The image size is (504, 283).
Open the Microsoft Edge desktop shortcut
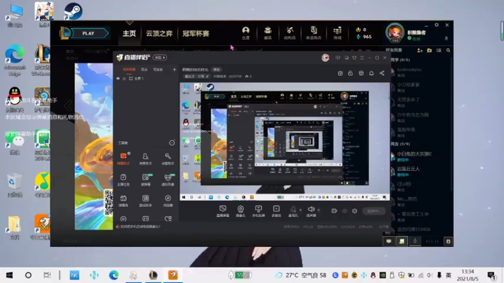[14, 60]
